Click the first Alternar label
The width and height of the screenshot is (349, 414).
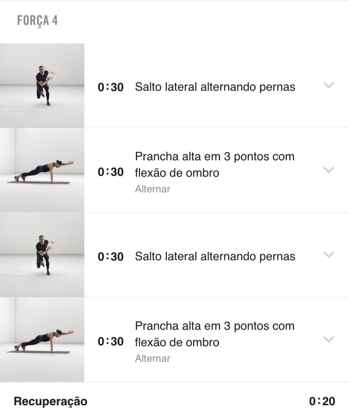point(152,189)
